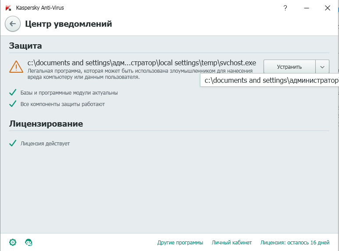Open support via the agent face icon

coord(29,242)
